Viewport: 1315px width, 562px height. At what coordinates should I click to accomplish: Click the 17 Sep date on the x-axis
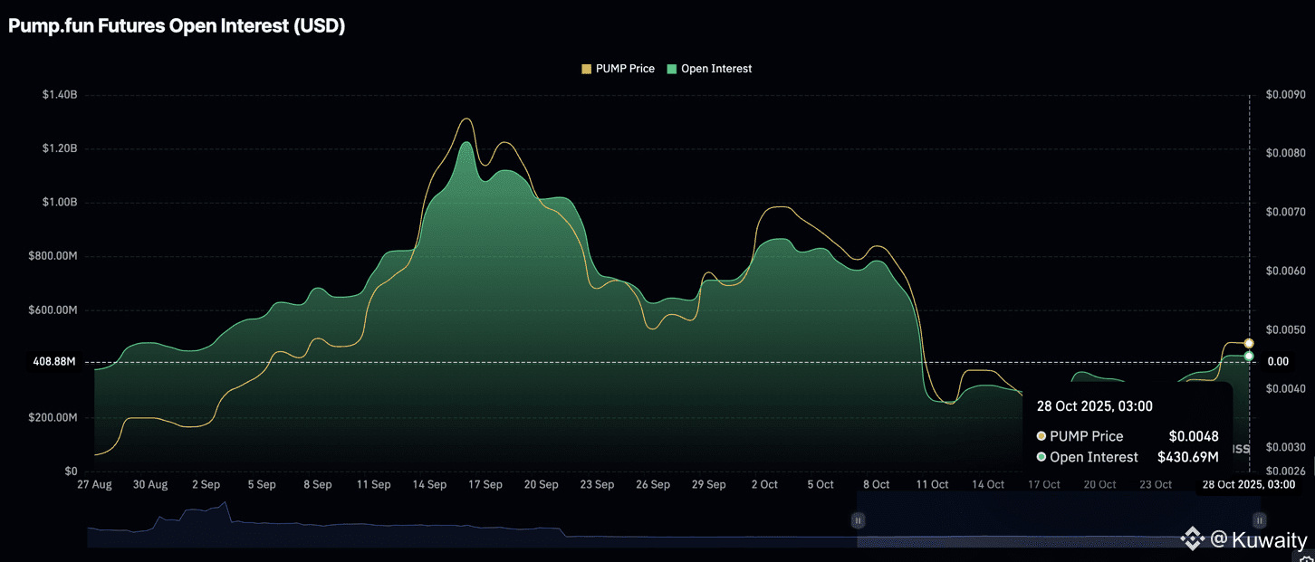tap(485, 485)
